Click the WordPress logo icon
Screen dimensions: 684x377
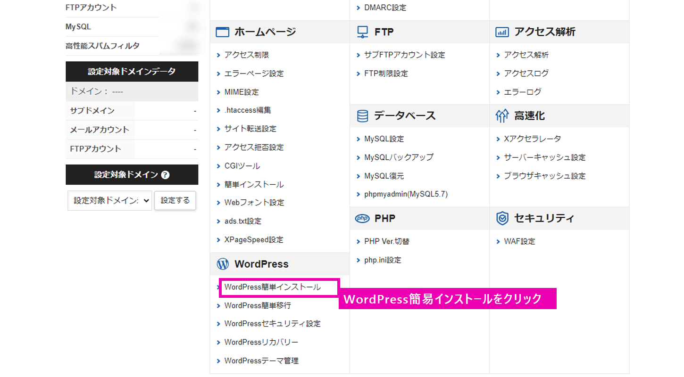coord(223,264)
